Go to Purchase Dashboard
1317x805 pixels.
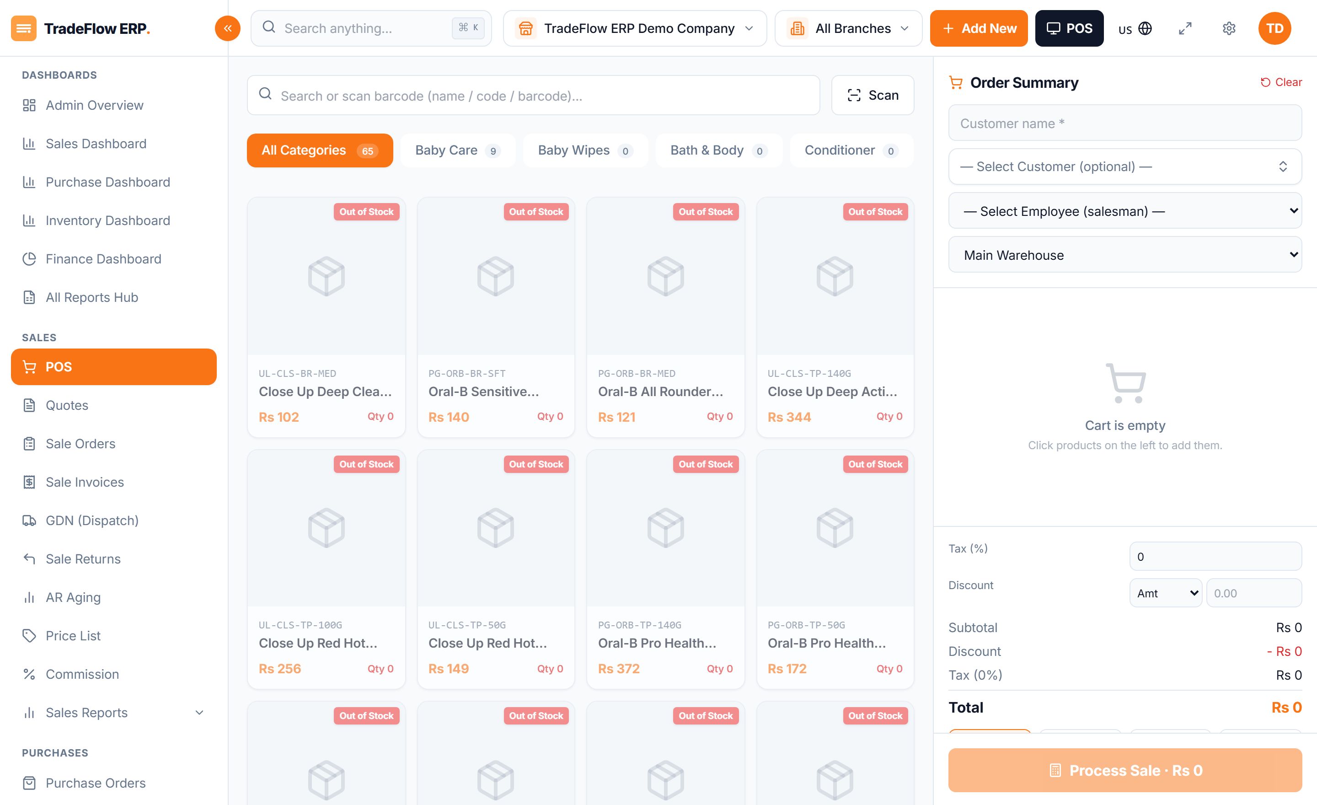coord(114,182)
